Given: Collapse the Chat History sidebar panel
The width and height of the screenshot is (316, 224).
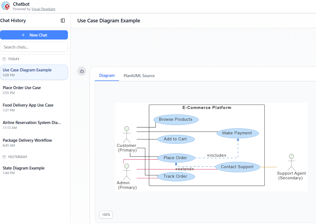Looking at the screenshot, I should [x=63, y=20].
